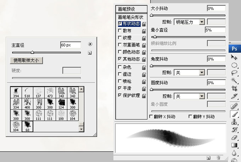The width and height of the screenshot is (241, 162).
Task: Click lock icon next to 湿边
Action: [144, 75]
